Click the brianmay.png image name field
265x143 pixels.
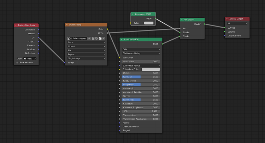[79, 38]
